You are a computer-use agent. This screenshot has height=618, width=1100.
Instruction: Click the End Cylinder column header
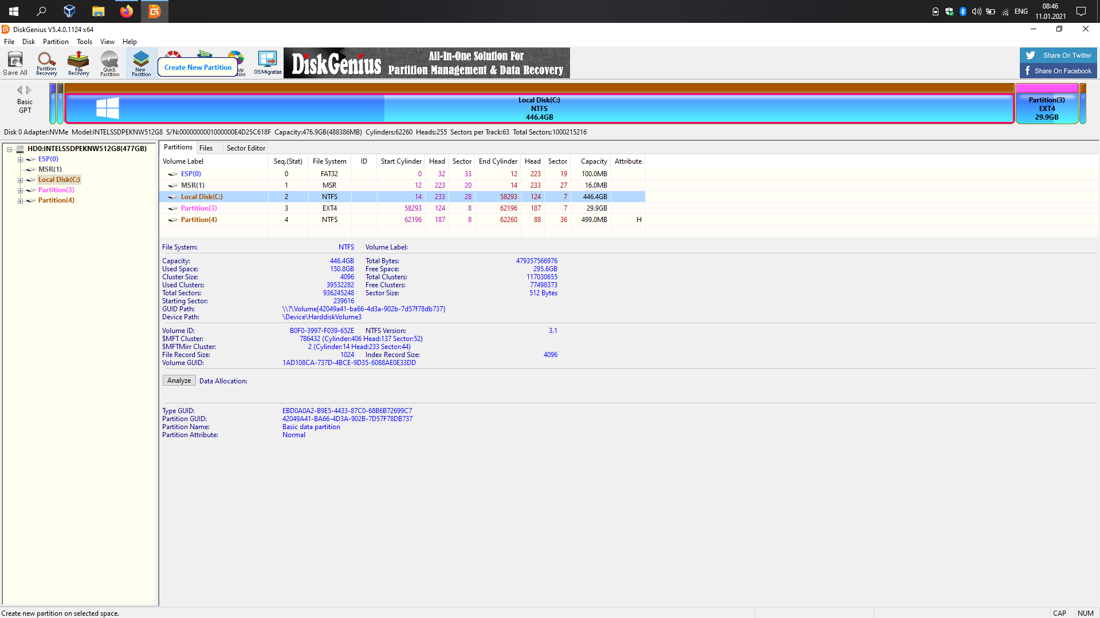coord(498,161)
